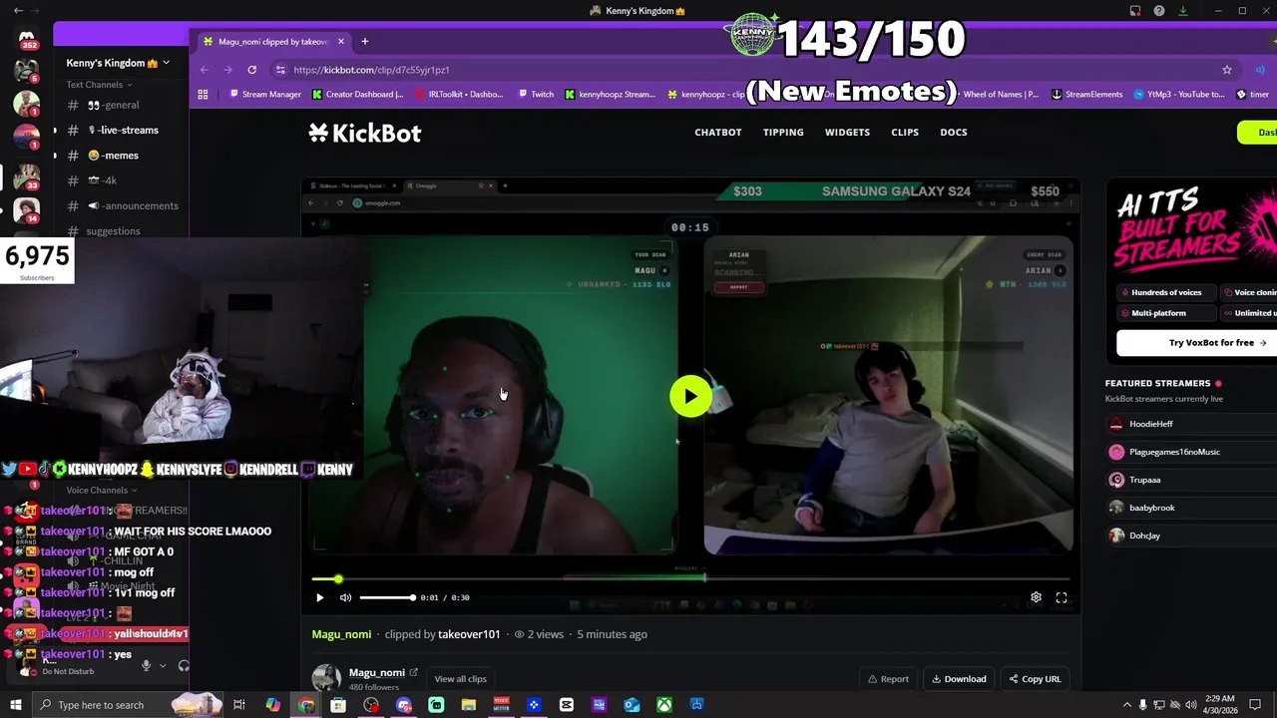Open Discord direct messages icon with 352 badge
The image size is (1277, 718).
[27, 40]
